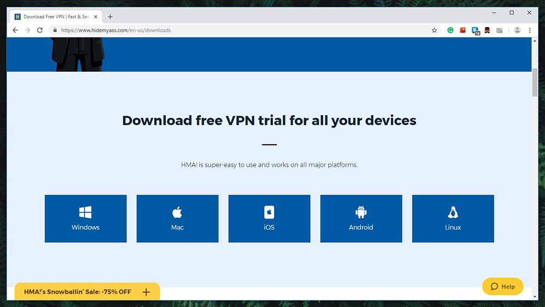
Task: Expand the Snowballin' Sale banner plus icon
Action: coord(146,292)
